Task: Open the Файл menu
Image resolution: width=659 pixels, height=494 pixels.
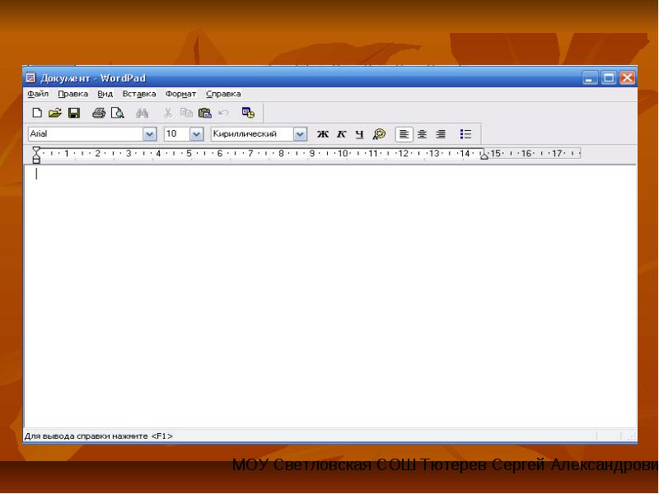Action: [x=38, y=94]
